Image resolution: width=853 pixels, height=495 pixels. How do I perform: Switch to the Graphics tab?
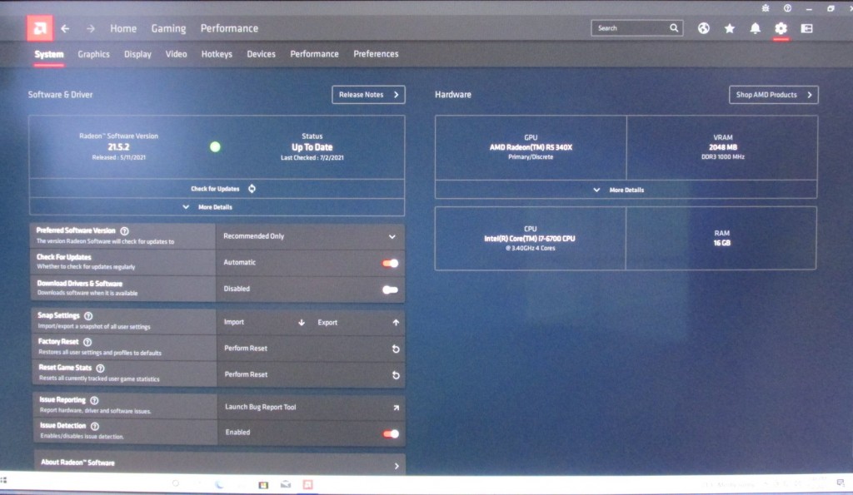click(93, 54)
